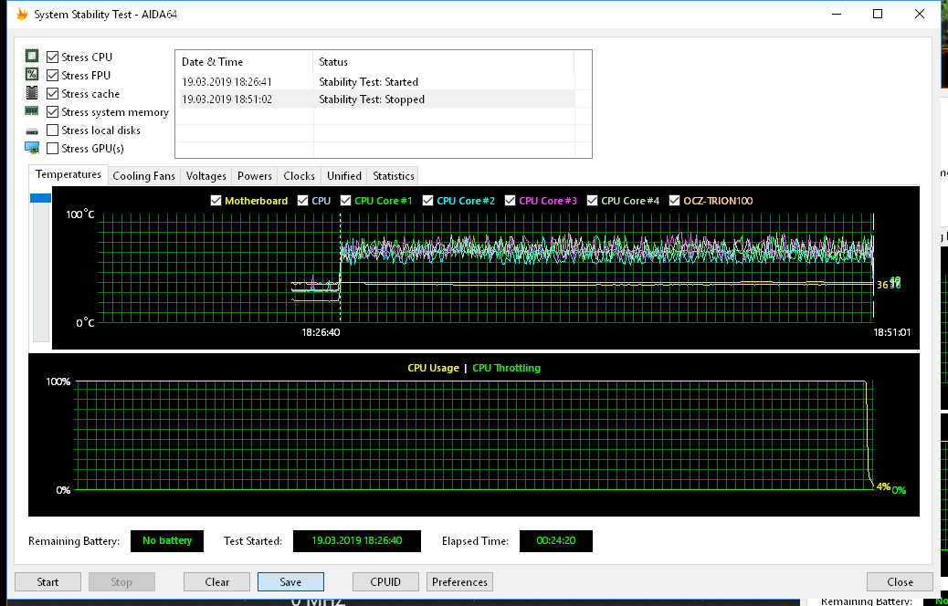Uncheck CPU Core #3 in the graph legend

pyautogui.click(x=511, y=201)
